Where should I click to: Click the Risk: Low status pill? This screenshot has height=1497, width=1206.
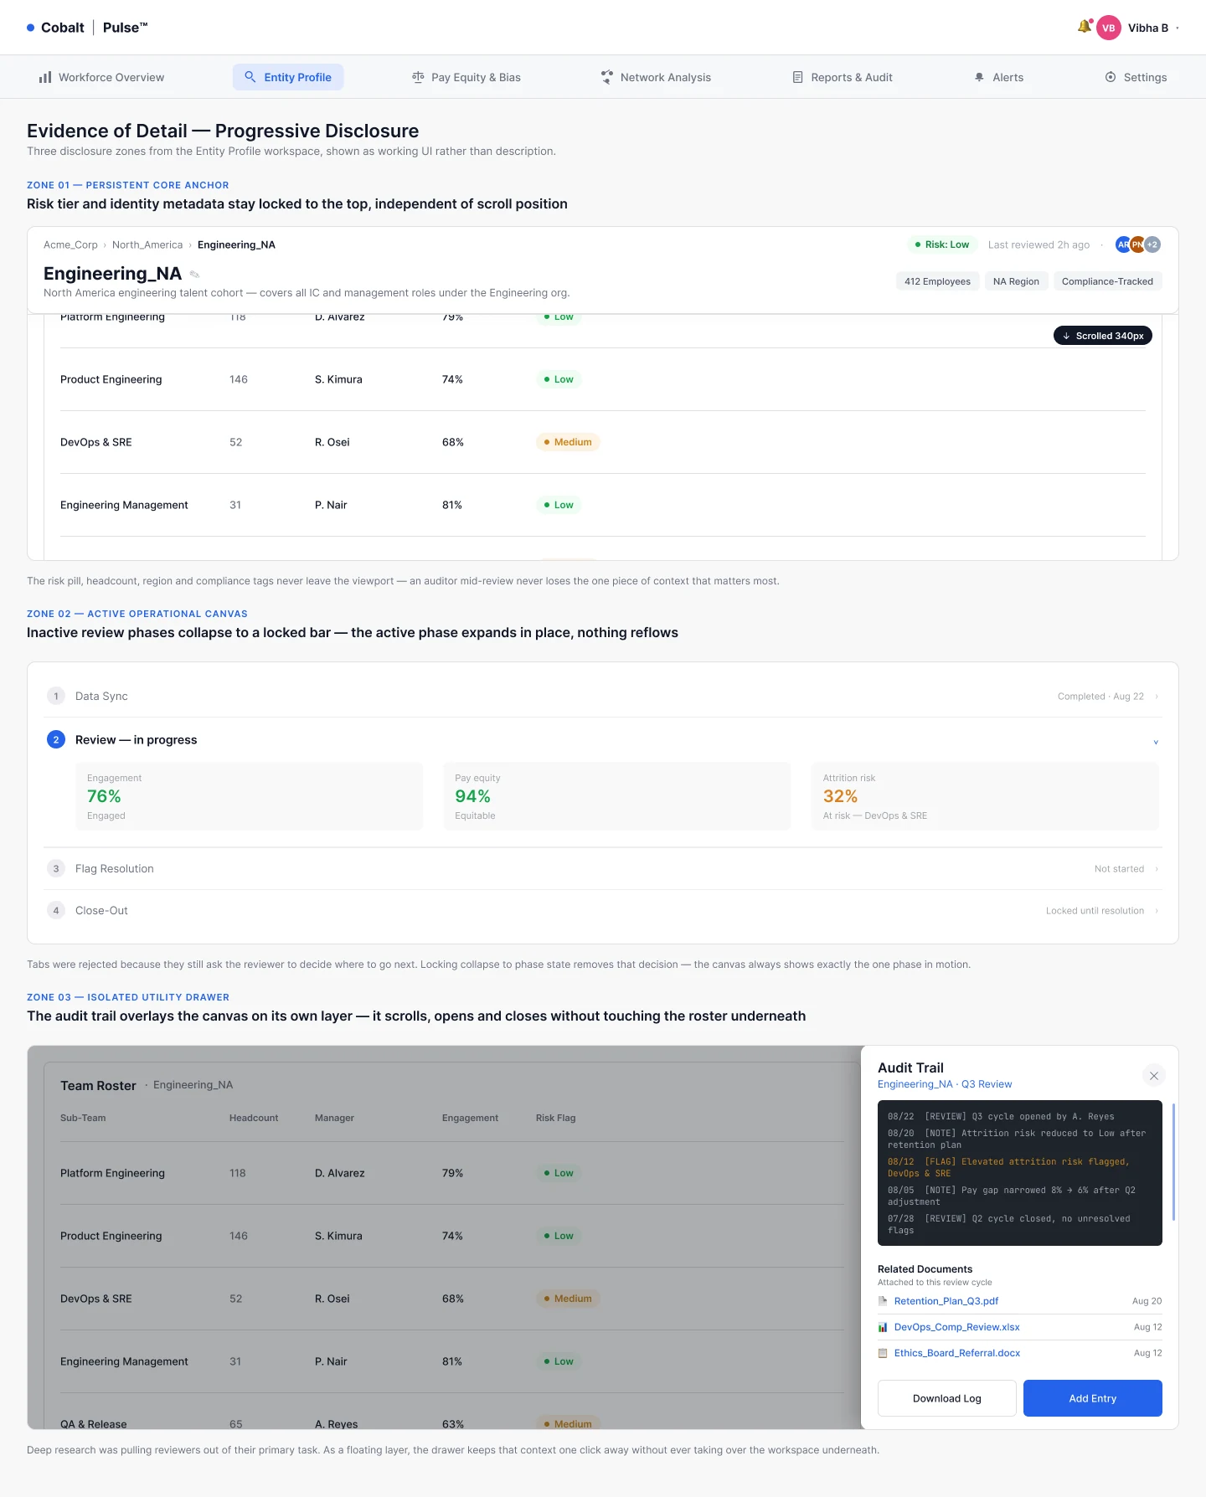(942, 244)
